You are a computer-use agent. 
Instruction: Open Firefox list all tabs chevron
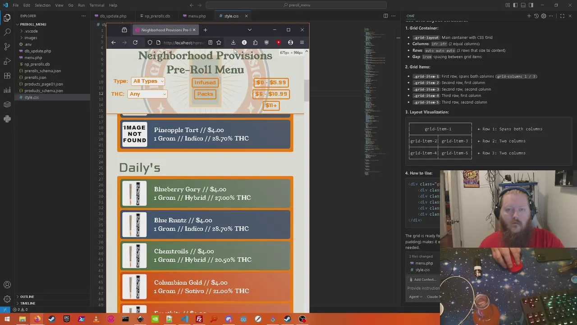pos(249,30)
